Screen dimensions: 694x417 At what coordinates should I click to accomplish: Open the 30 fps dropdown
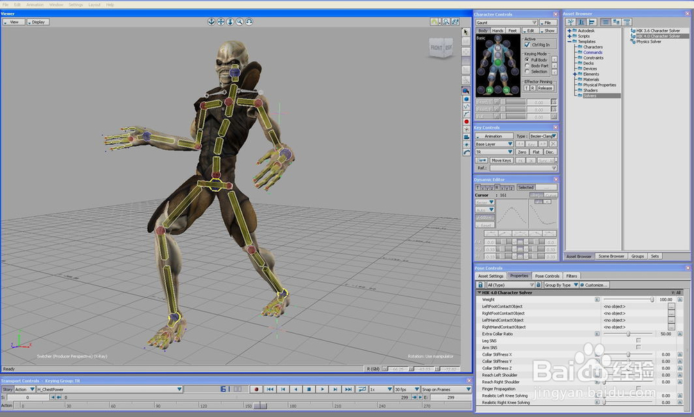point(407,389)
